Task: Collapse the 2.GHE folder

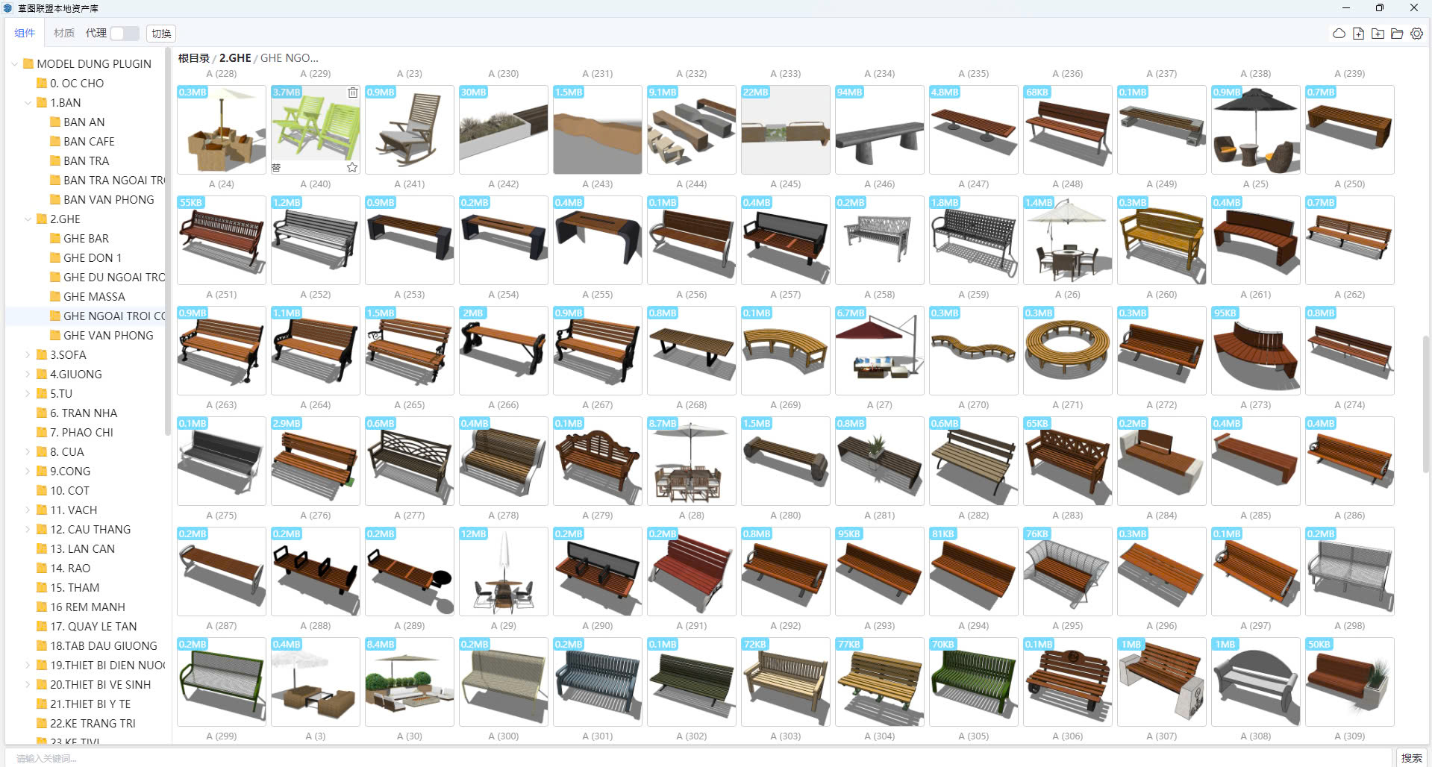Action: click(28, 219)
